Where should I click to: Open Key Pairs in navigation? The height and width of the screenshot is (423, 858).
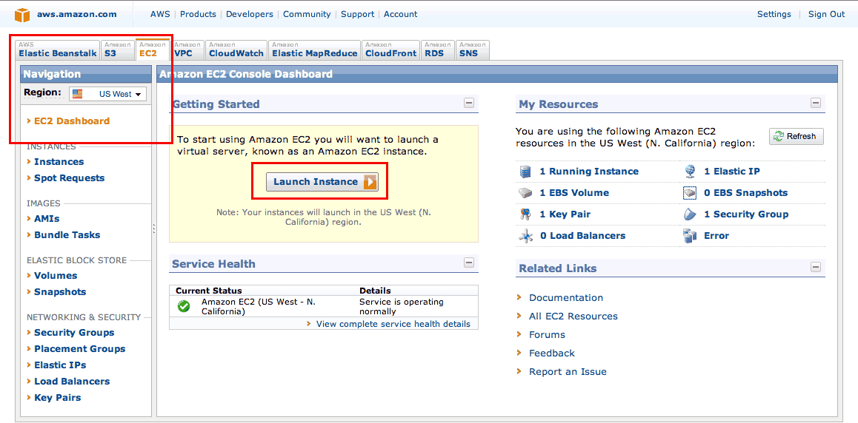click(58, 398)
